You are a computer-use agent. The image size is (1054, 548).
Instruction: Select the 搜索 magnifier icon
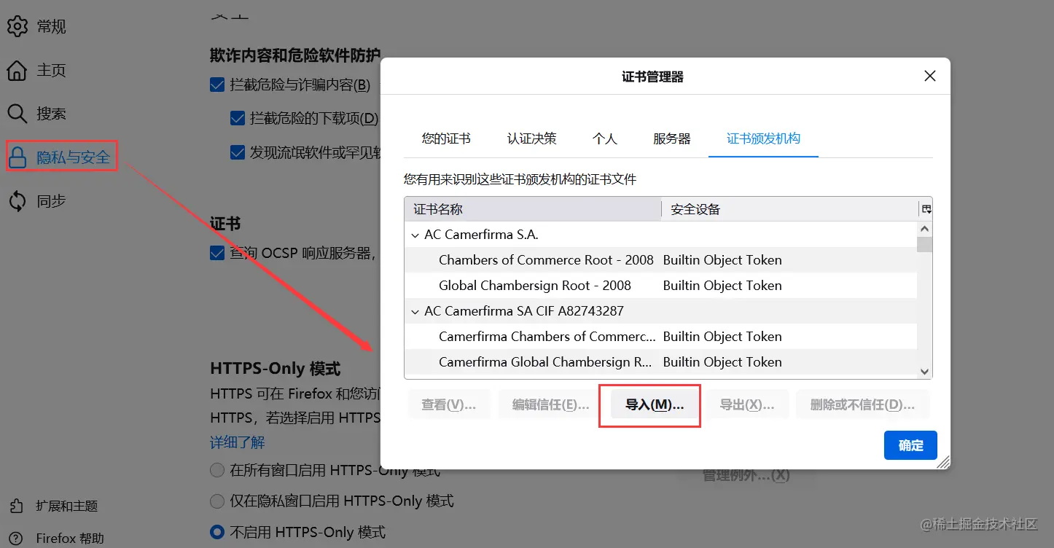(18, 114)
